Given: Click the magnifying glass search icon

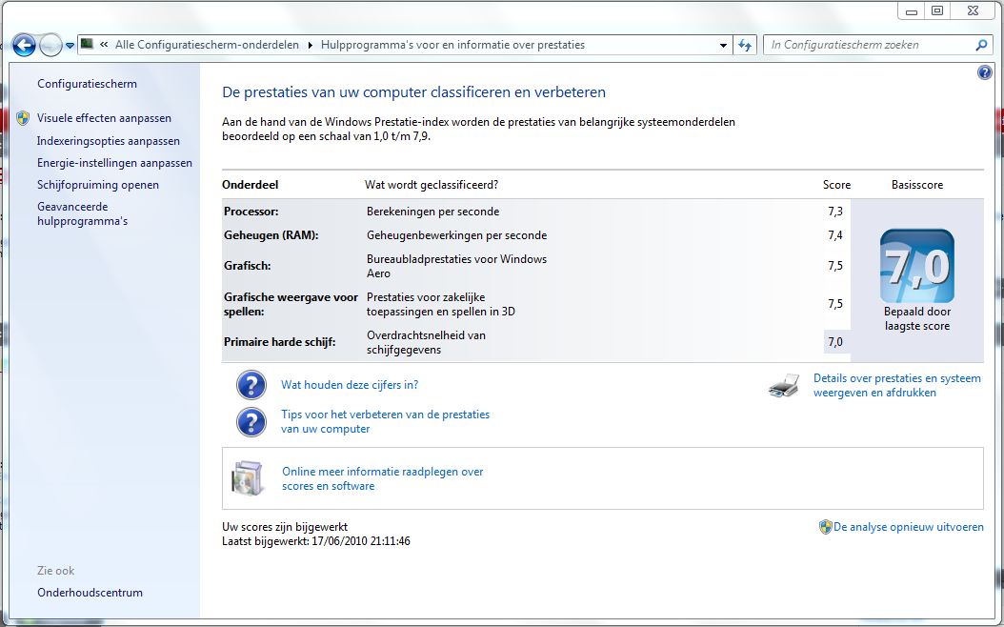Looking at the screenshot, I should pyautogui.click(x=981, y=45).
